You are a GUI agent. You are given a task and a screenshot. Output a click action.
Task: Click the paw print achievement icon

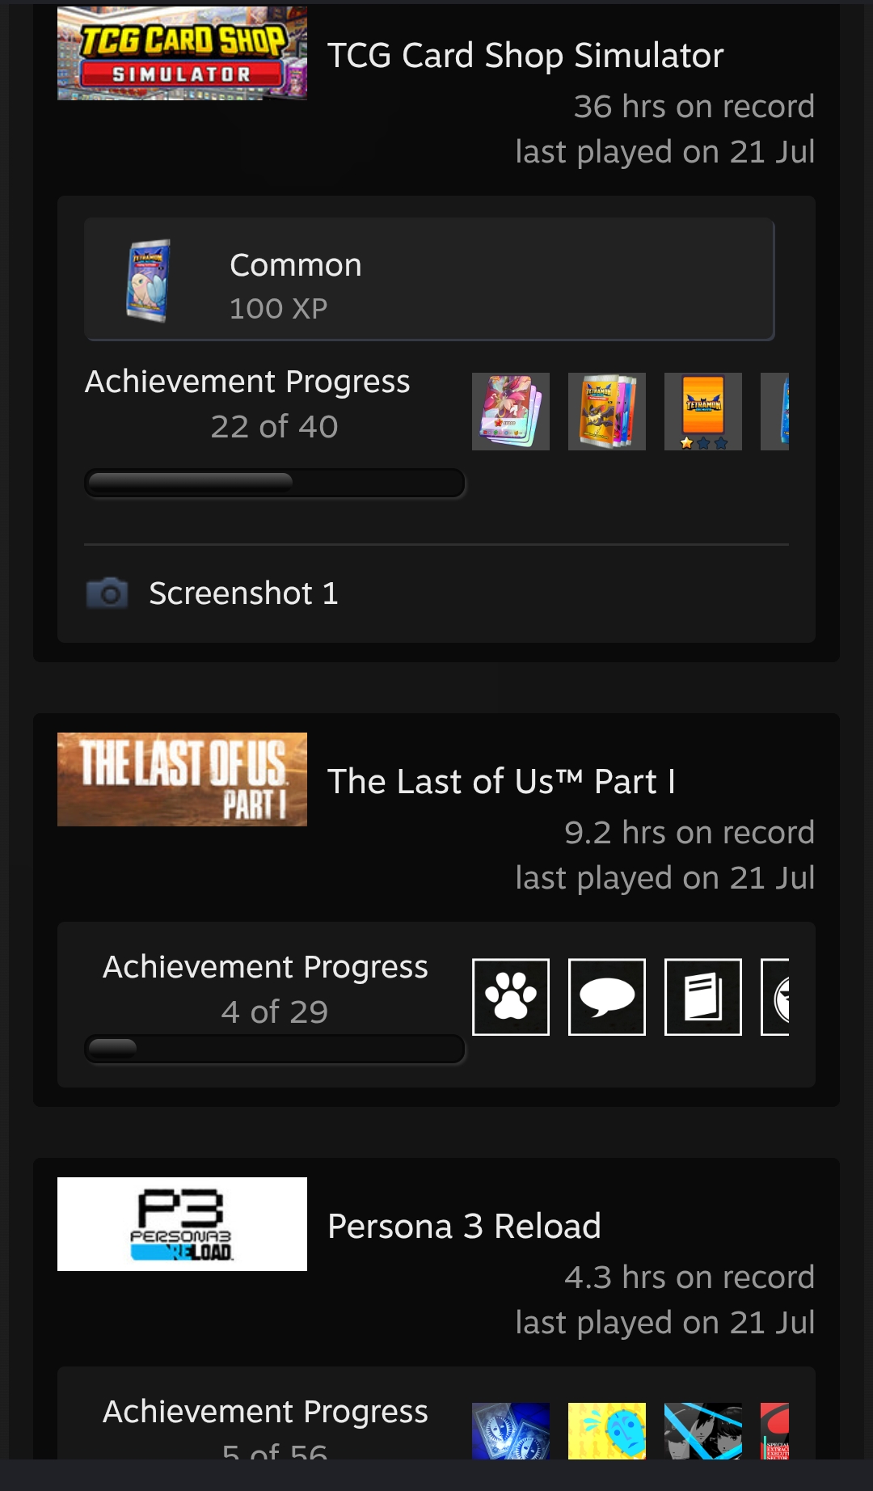[511, 997]
